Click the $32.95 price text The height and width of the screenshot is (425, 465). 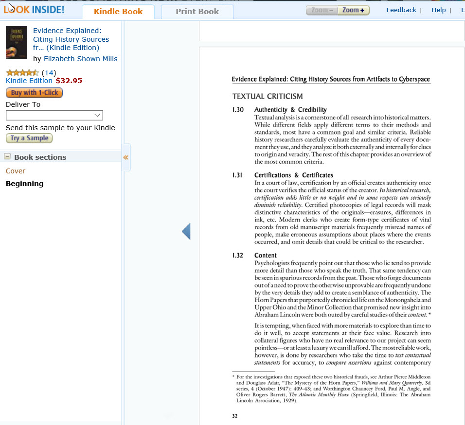click(69, 81)
